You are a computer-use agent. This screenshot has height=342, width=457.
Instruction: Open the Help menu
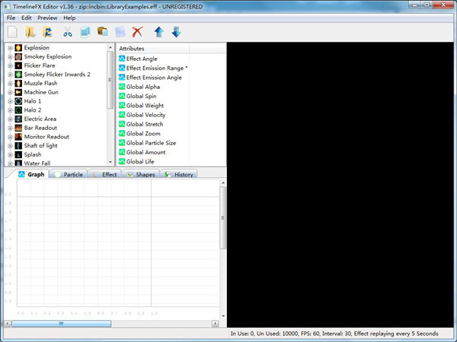tap(69, 17)
